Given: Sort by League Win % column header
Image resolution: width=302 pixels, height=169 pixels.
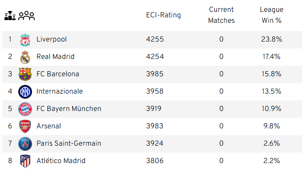Looking at the screenshot, I should pyautogui.click(x=271, y=15).
